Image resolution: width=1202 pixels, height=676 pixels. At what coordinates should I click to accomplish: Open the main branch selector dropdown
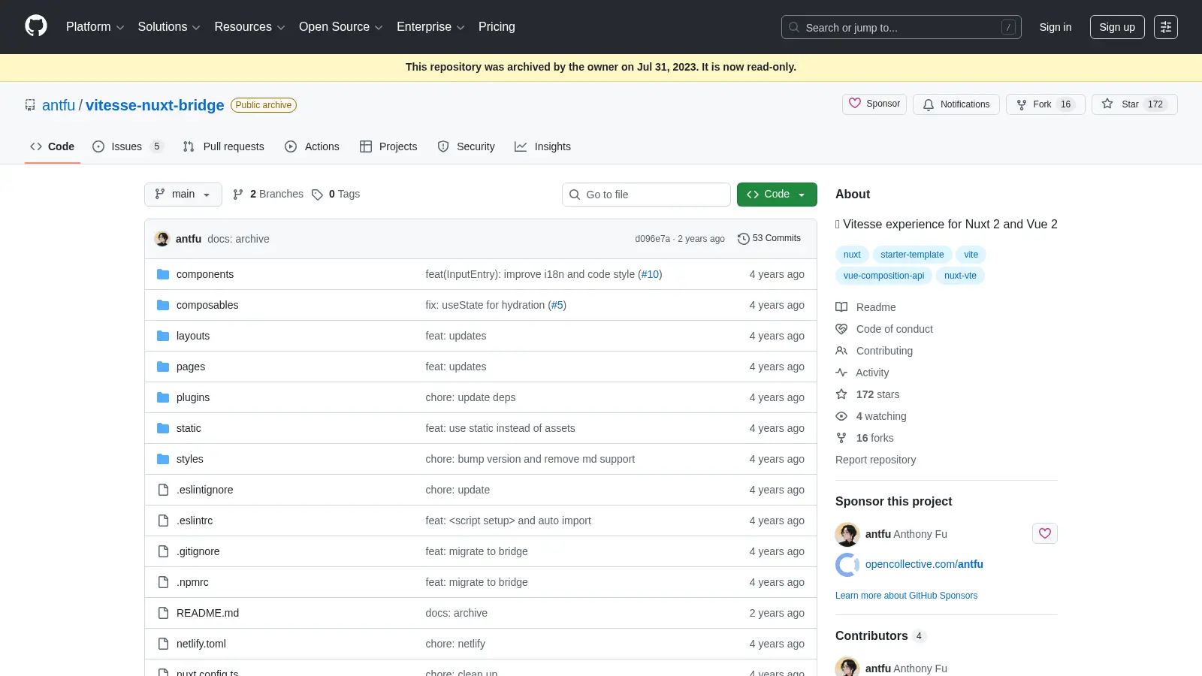183,195
